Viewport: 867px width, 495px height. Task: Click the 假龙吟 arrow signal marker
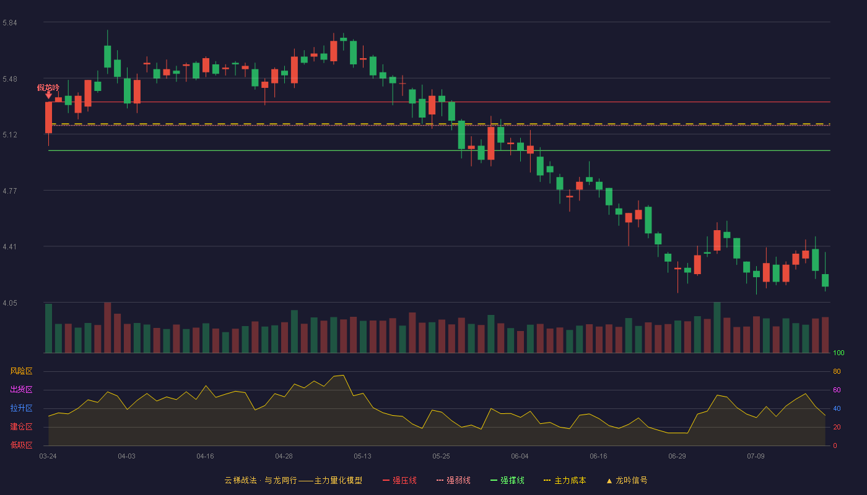tap(48, 95)
